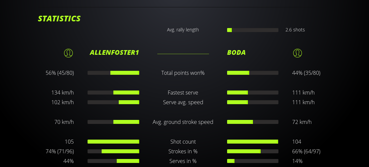Click Boda's Serve avg. speed bar
Viewport: 369px width, 167px height.
[253, 102]
